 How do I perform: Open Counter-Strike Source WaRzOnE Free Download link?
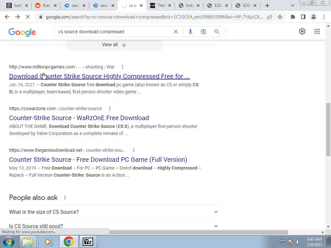coord(79,118)
